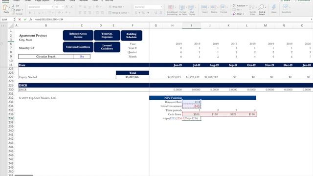Toggle Bold formatting
Screen dimensions: 313x176
coord(30,13)
